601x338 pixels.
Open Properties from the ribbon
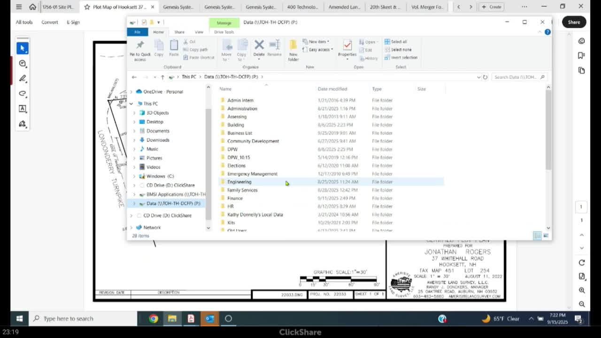[x=347, y=48]
